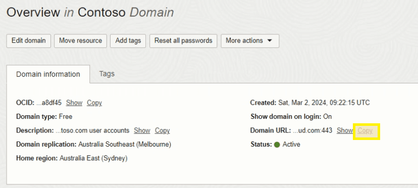Choose Reset all passwords
The height and width of the screenshot is (188, 418).
tap(183, 41)
